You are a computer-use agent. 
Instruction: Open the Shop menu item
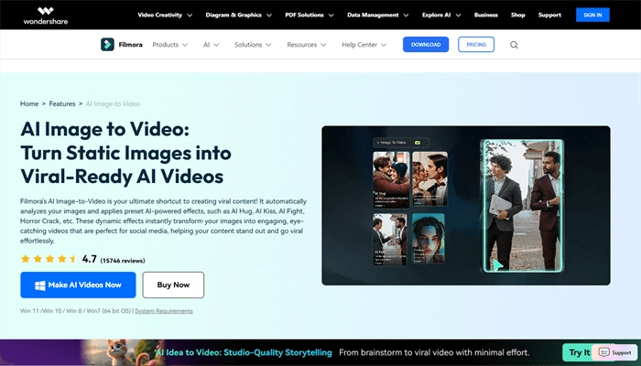[x=517, y=16]
